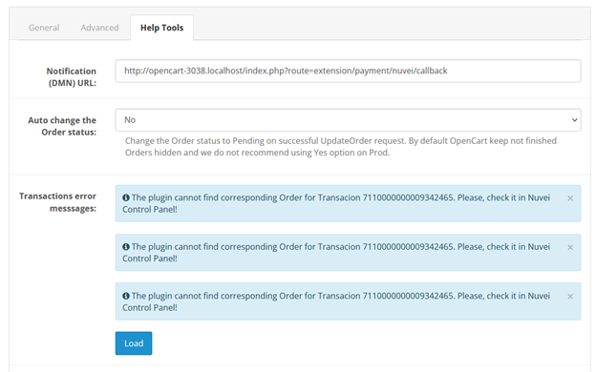Click the info icon in the third alert
This screenshot has height=372, width=596.
click(x=126, y=296)
